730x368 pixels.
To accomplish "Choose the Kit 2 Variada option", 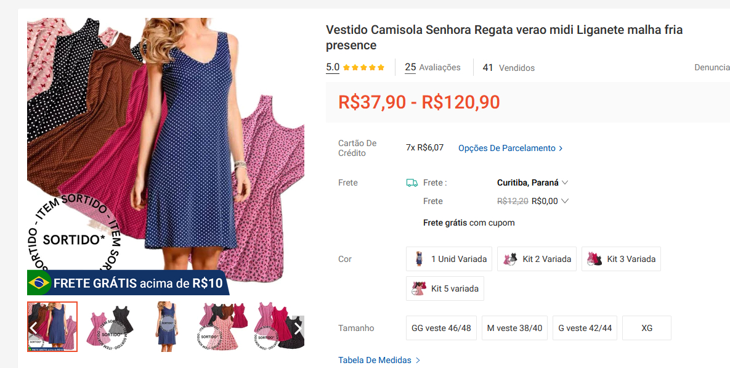I will coord(537,259).
